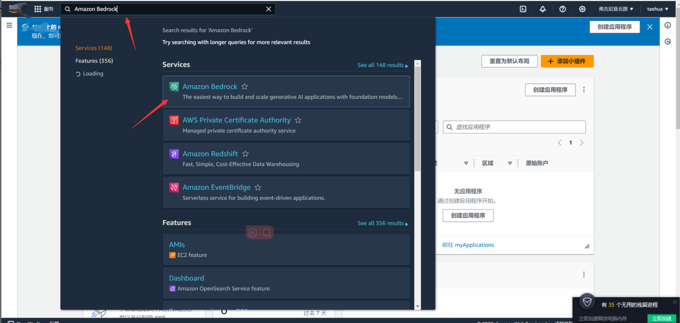
Task: Clear the search box with X icon
Action: point(269,9)
